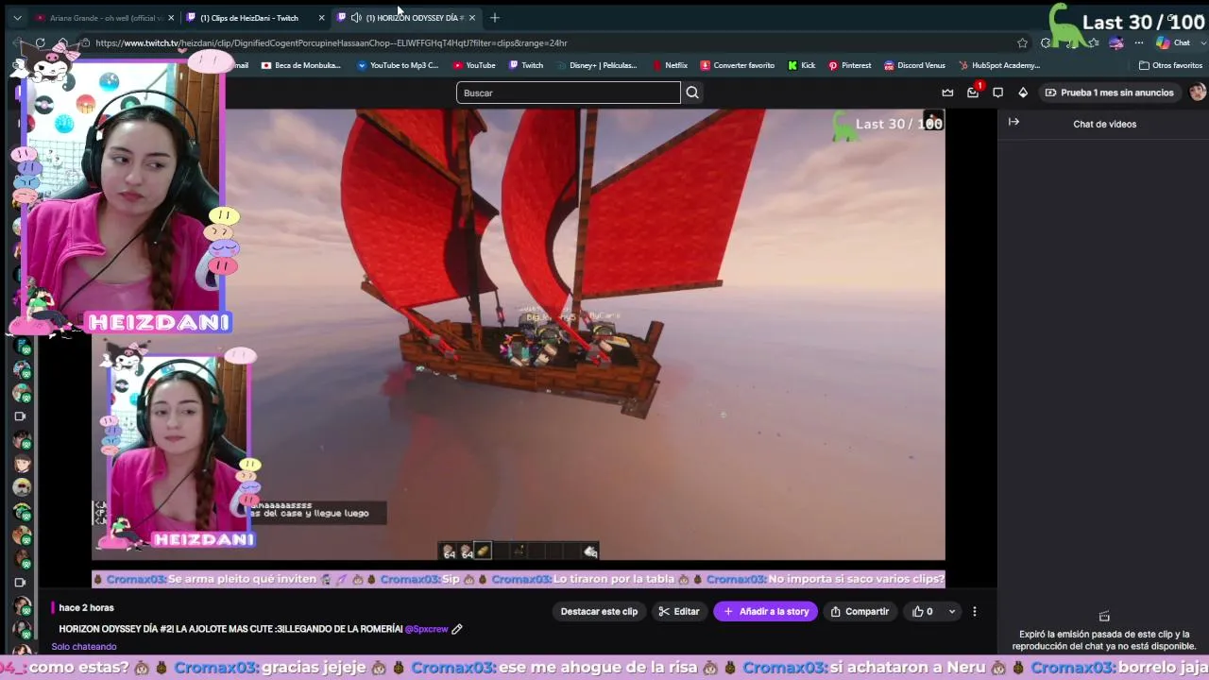Open a new browser tab
Viewport: 1209px width, 680px height.
pyautogui.click(x=494, y=18)
